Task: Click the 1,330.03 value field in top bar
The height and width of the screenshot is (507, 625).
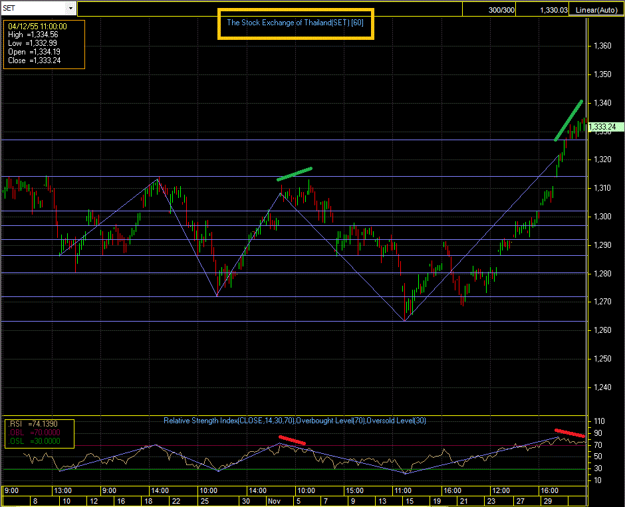Action: pyautogui.click(x=554, y=9)
